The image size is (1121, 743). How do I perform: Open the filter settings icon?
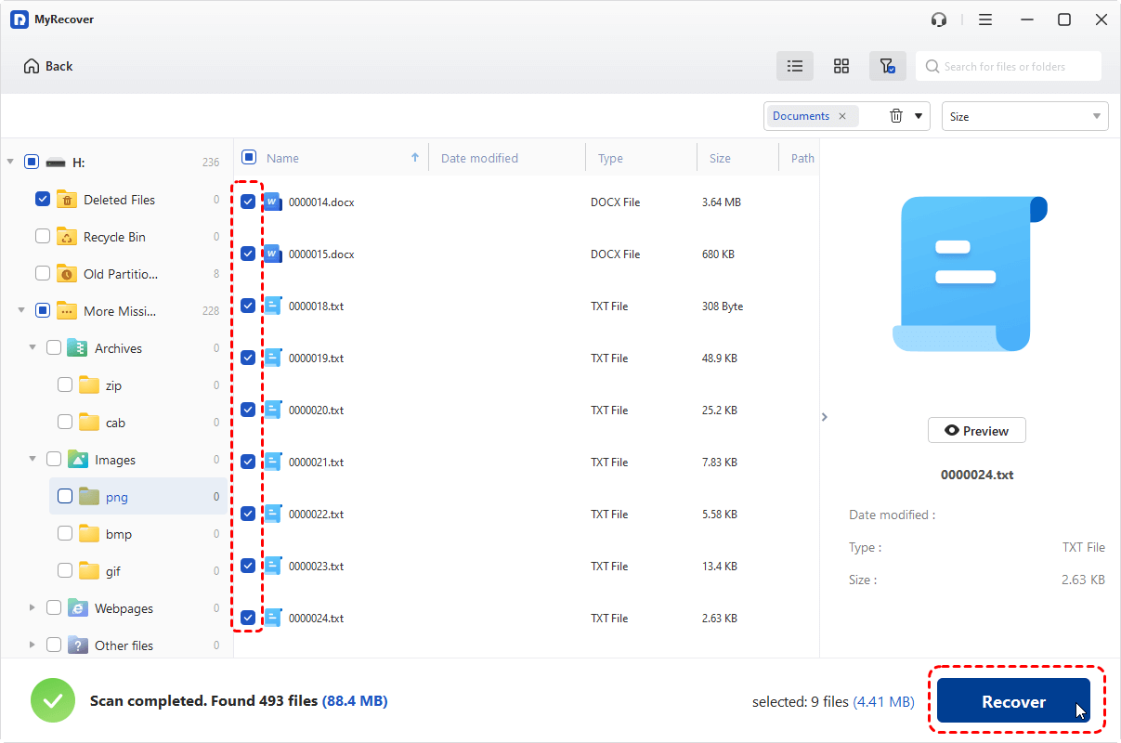click(x=887, y=66)
